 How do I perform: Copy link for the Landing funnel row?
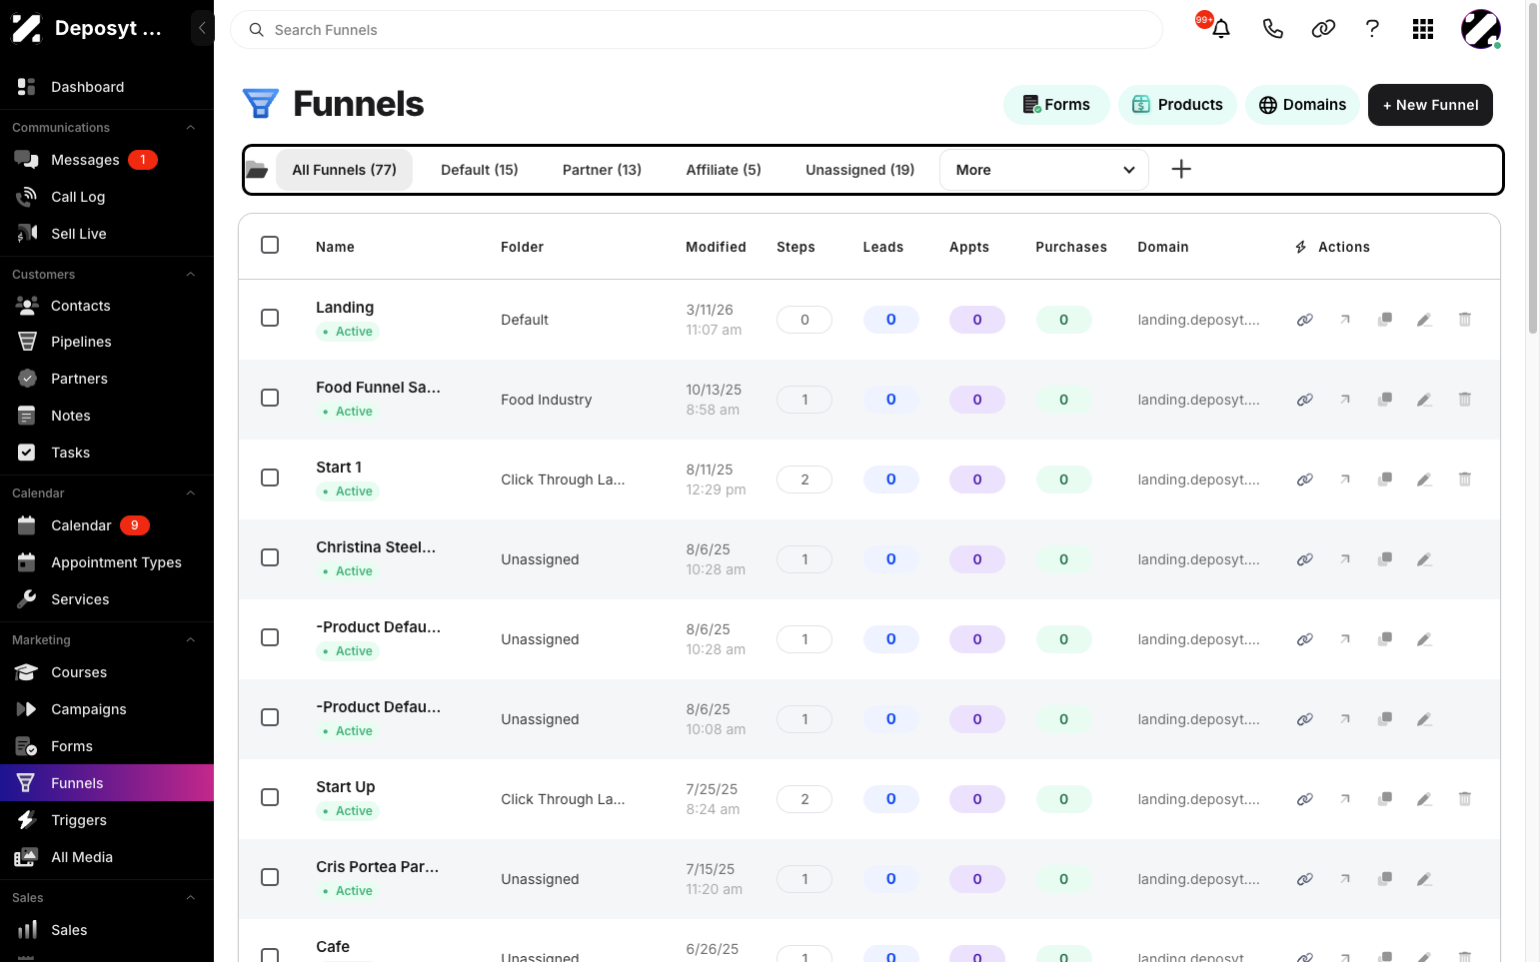point(1305,320)
